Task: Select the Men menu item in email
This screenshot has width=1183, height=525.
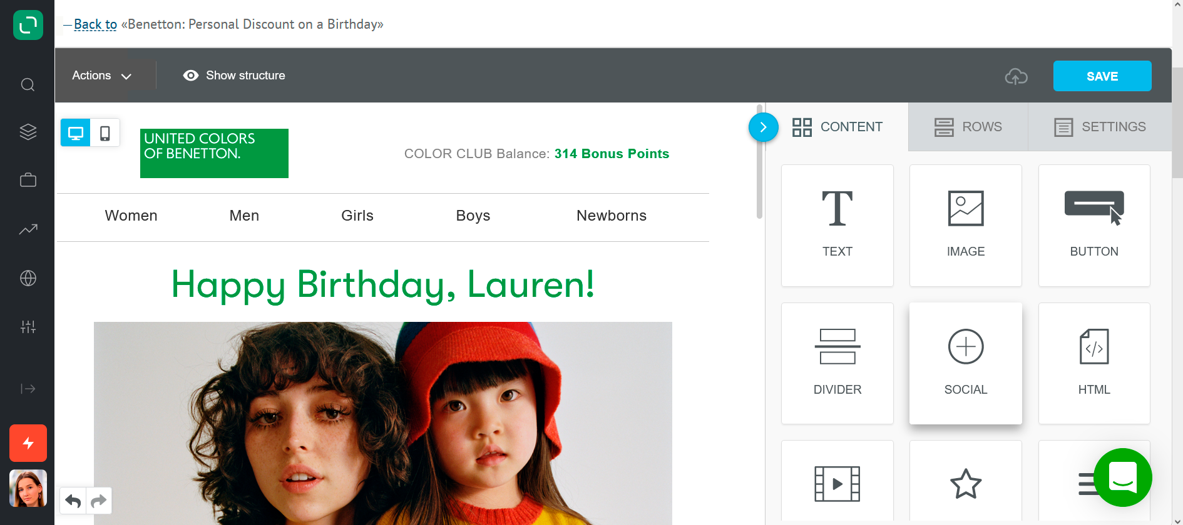Action: 244,216
